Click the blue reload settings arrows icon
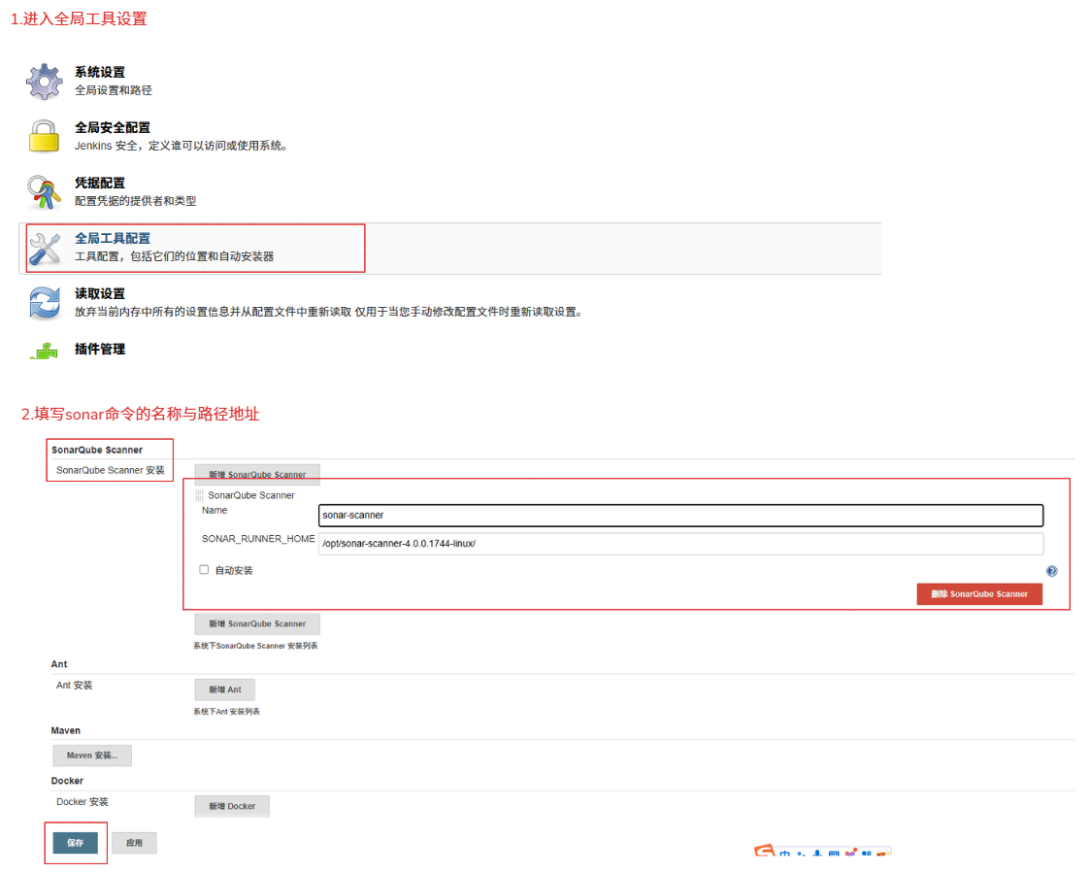This screenshot has width=1092, height=873. coord(45,303)
